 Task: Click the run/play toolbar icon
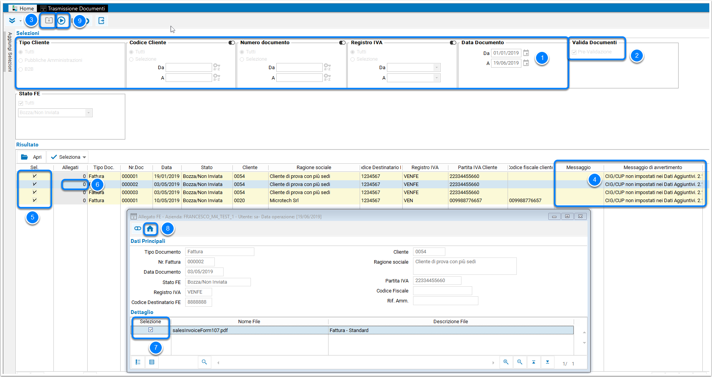coord(61,20)
